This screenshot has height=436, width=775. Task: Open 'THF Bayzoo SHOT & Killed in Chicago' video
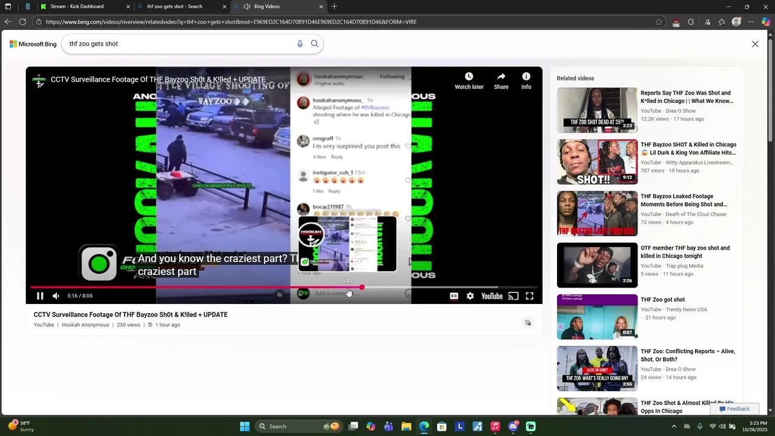688,148
